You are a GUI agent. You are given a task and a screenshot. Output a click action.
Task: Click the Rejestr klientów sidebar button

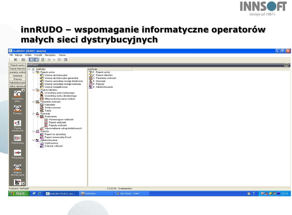coord(18,69)
